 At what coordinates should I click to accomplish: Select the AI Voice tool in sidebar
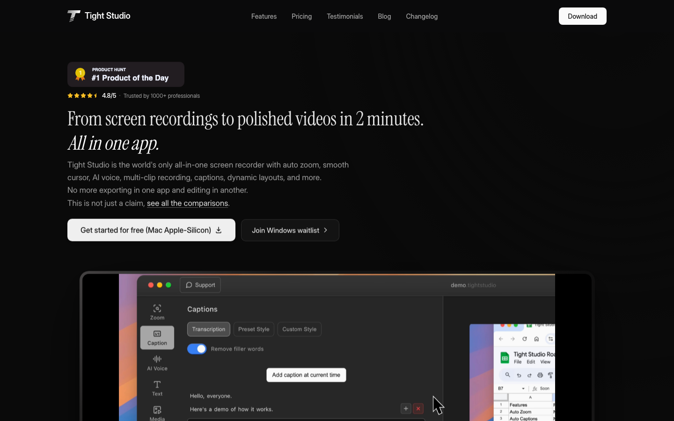click(x=157, y=363)
